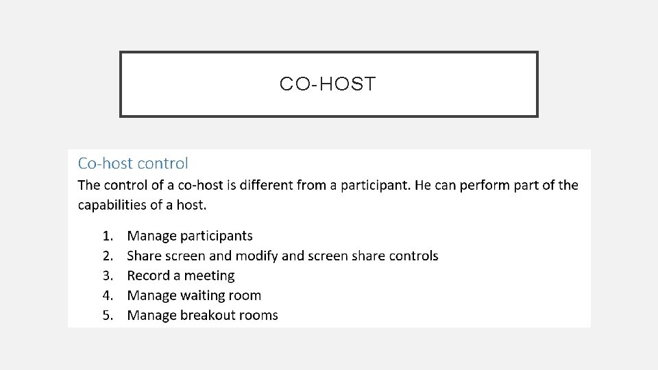This screenshot has height=370, width=658.
Task: Select the 'Manage breakout rooms' list item
Action: pyautogui.click(x=202, y=315)
